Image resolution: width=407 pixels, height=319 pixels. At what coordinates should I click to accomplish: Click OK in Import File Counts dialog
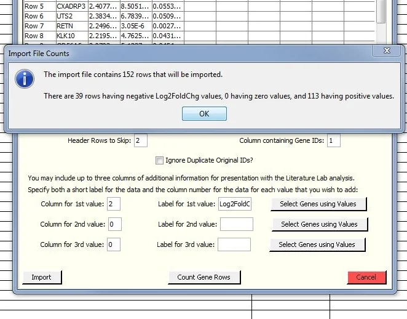click(204, 113)
